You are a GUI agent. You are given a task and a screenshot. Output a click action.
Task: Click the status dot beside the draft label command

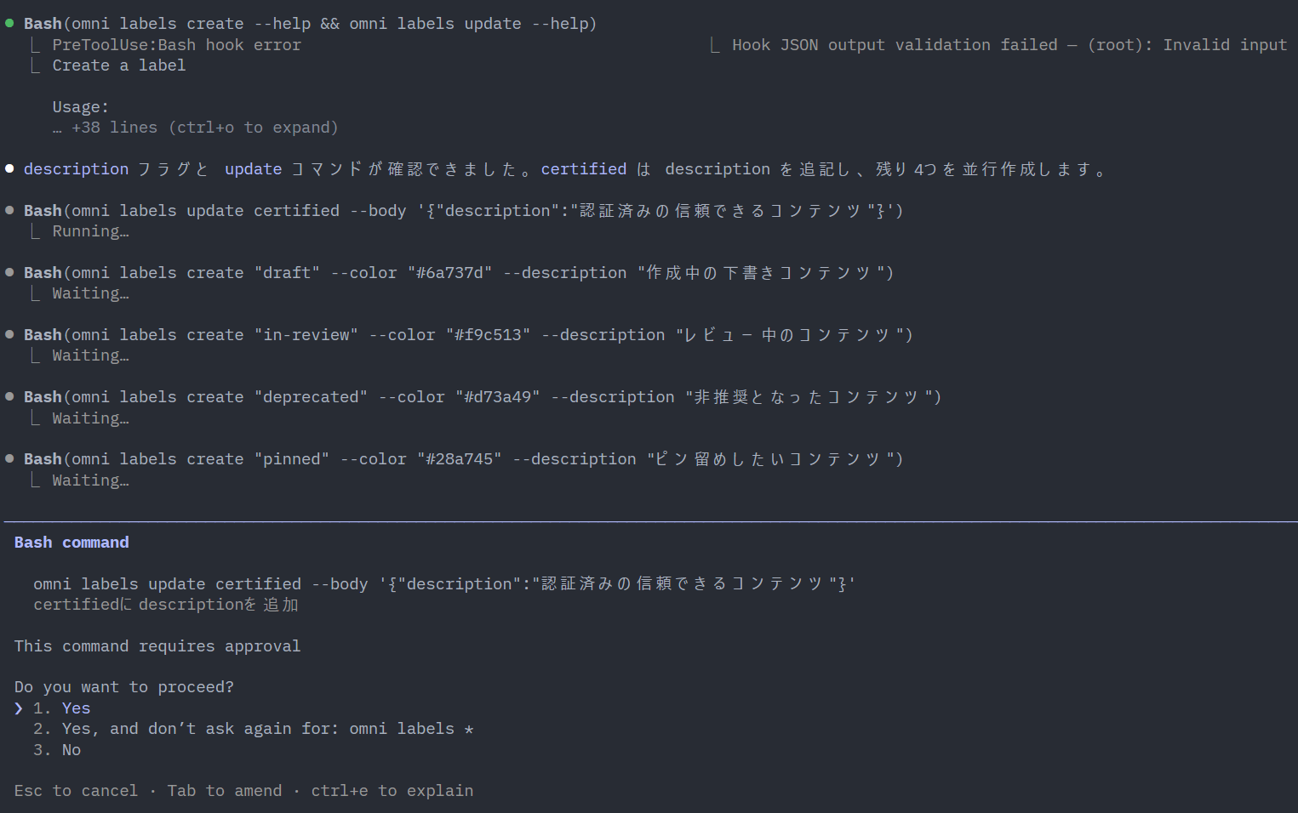(9, 272)
